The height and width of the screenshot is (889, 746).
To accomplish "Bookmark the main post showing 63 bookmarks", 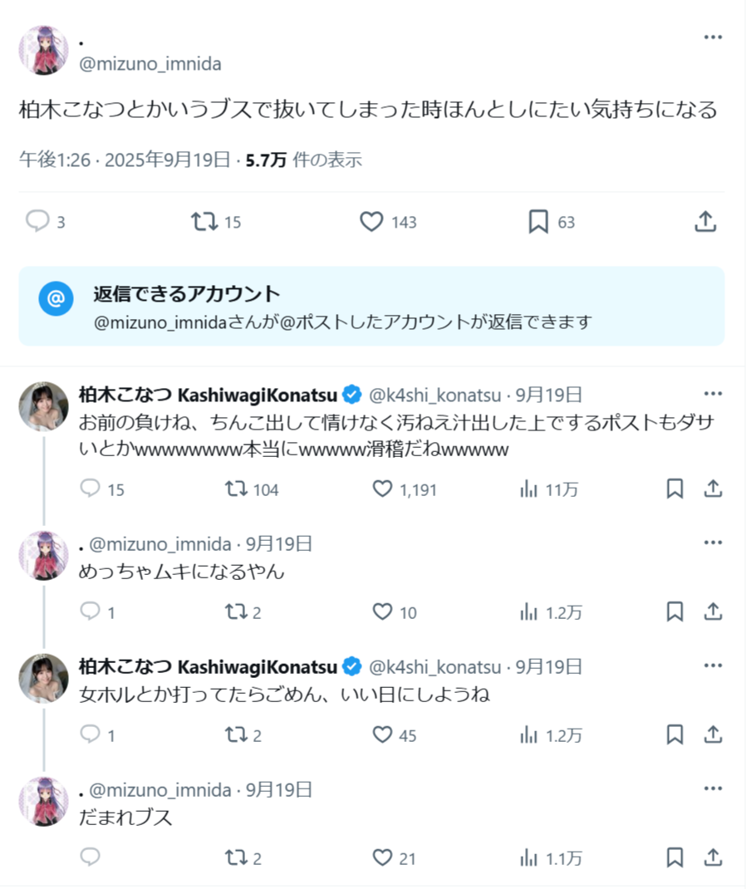I will [x=538, y=221].
